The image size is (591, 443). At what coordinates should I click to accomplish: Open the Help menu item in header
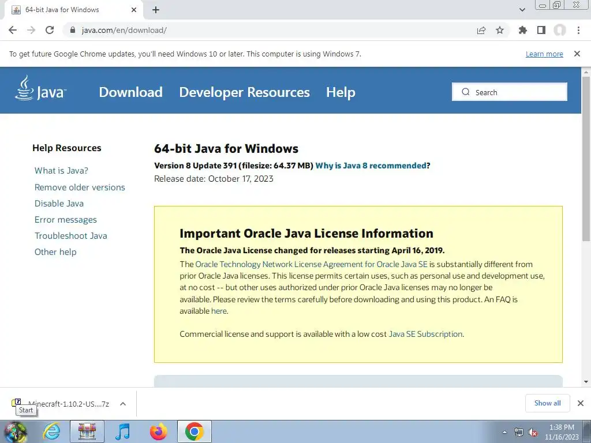tap(341, 92)
